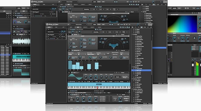Viewport: 201px width, 111px height.
Task: Open the FX browser tab icon
Action: [141, 27]
